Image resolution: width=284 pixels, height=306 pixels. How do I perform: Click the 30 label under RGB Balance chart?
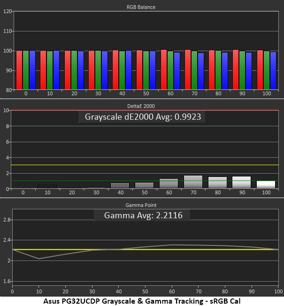click(x=98, y=94)
